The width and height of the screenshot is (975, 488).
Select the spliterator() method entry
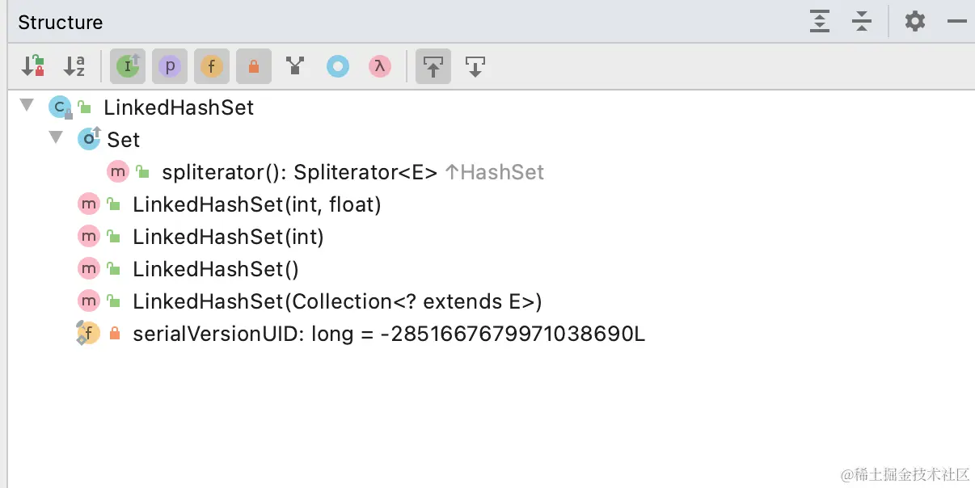(299, 172)
